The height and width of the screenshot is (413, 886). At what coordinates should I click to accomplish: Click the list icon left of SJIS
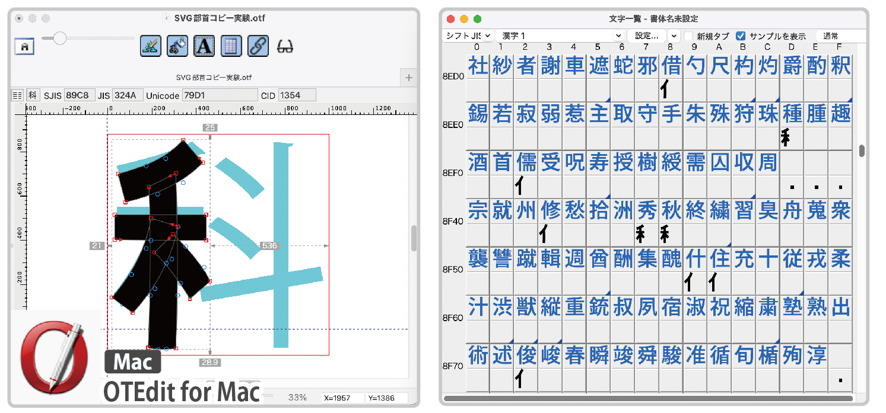pyautogui.click(x=18, y=95)
